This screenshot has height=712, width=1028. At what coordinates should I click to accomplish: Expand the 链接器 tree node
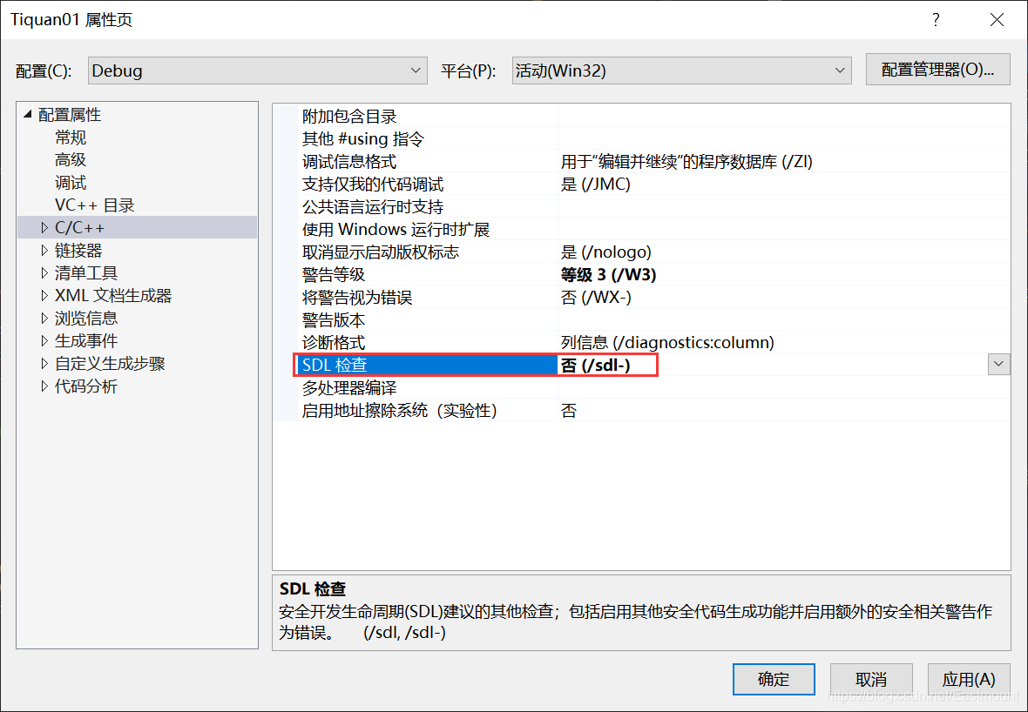coord(46,250)
